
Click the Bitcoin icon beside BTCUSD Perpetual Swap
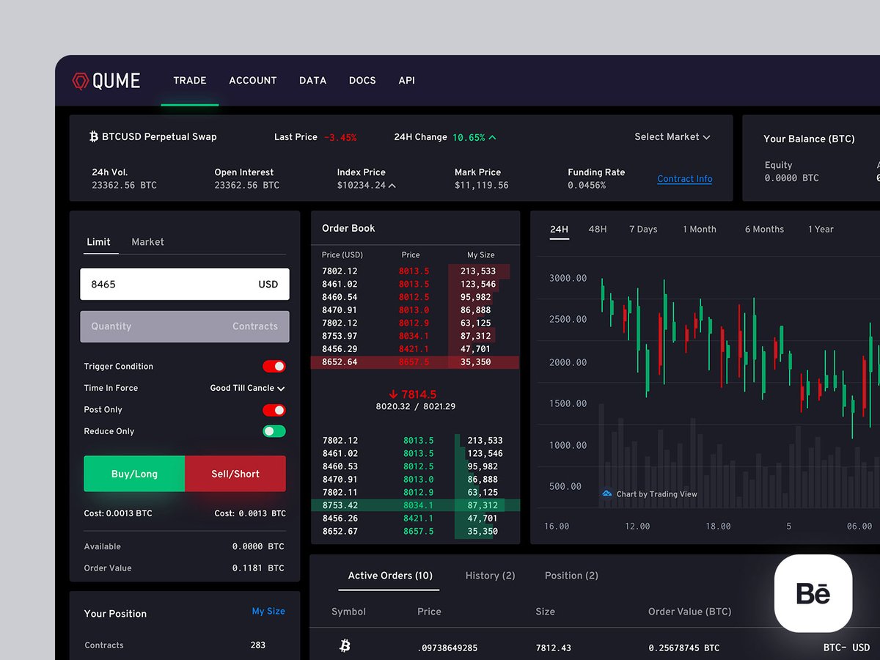(x=94, y=136)
